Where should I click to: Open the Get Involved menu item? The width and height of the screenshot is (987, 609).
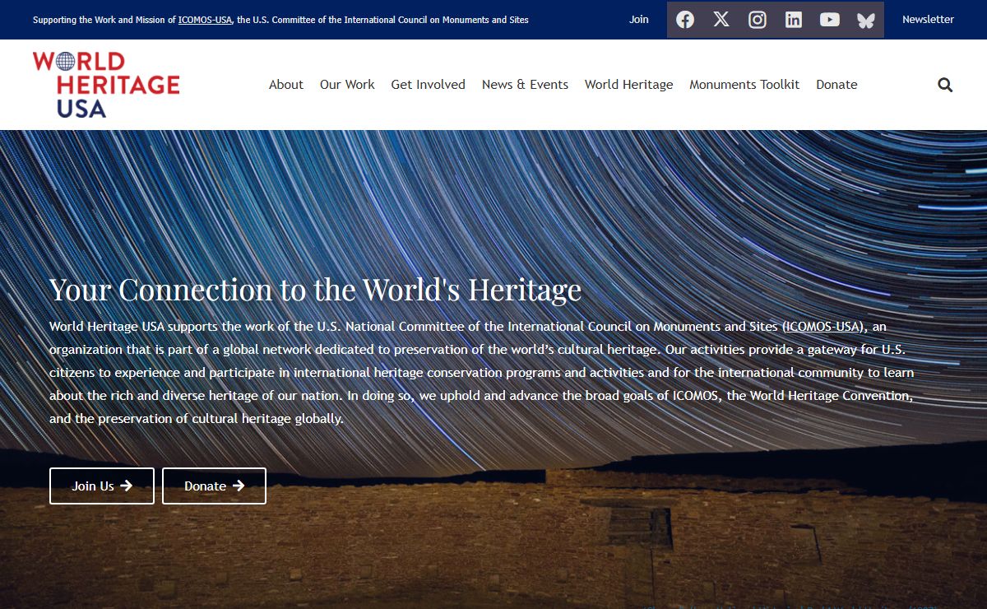429,85
